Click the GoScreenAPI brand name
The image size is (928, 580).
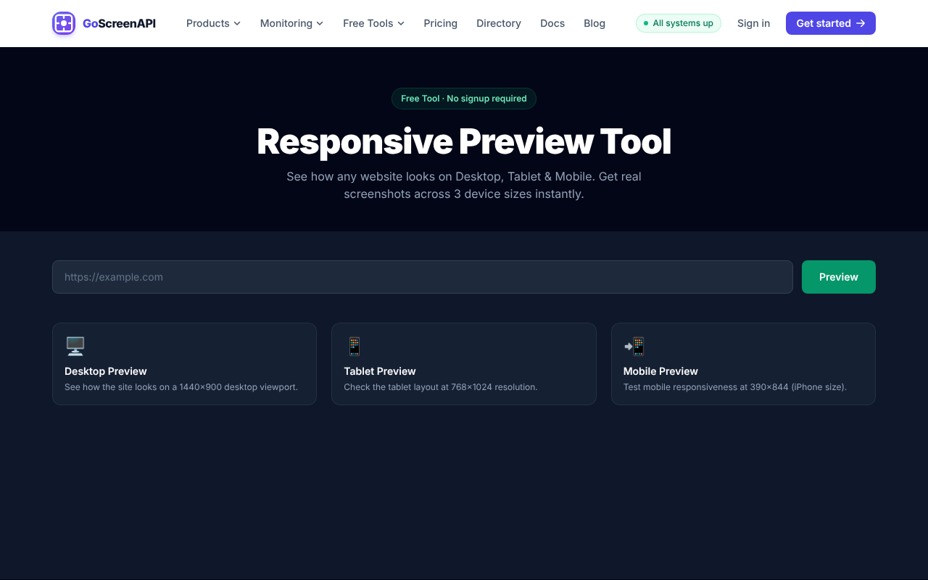click(x=119, y=23)
